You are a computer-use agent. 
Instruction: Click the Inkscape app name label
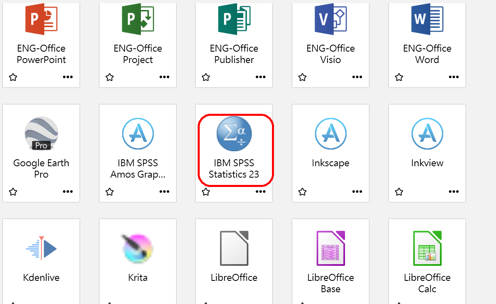(330, 163)
